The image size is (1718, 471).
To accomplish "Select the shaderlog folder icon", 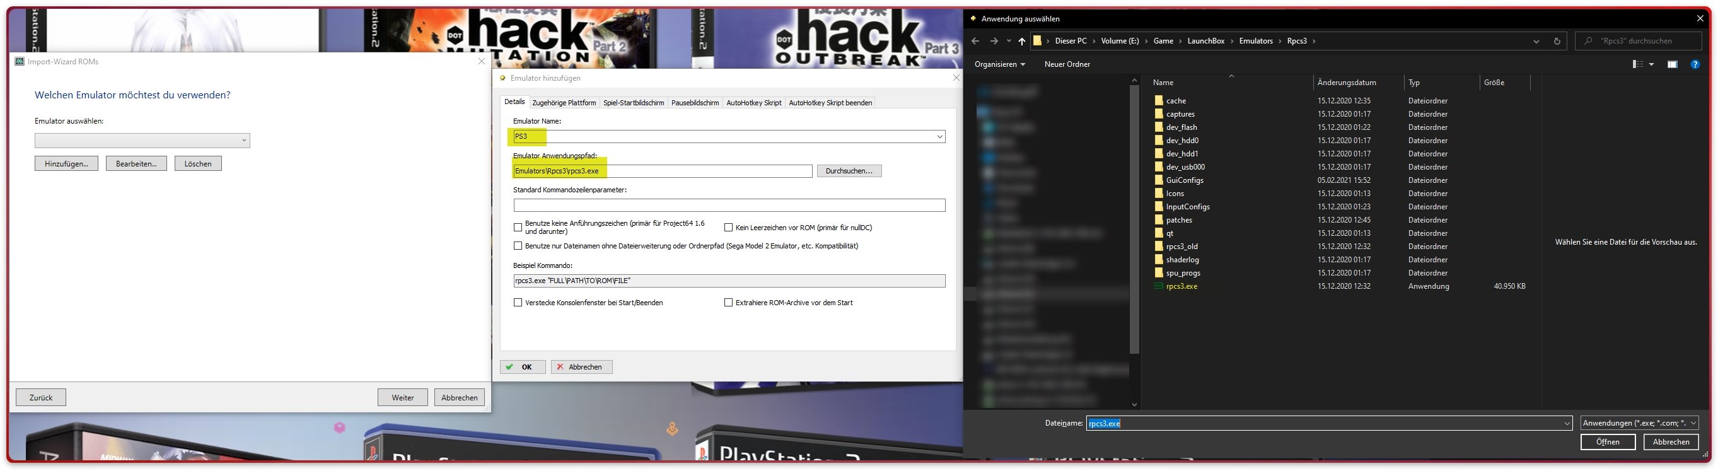I will [1159, 260].
